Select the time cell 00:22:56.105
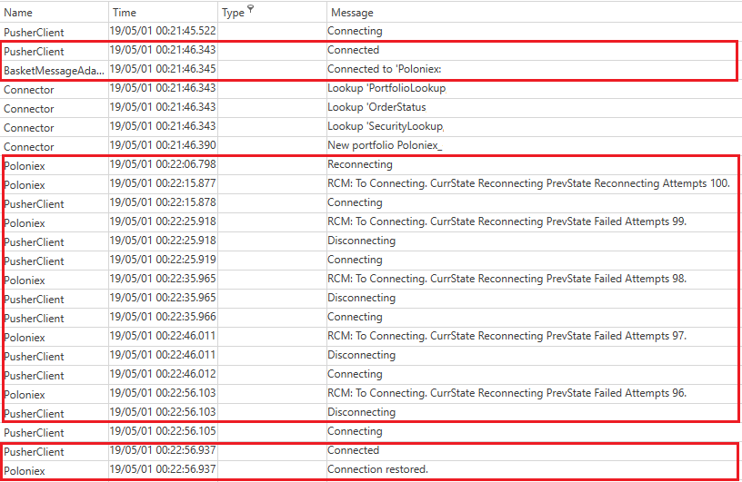 tap(163, 431)
